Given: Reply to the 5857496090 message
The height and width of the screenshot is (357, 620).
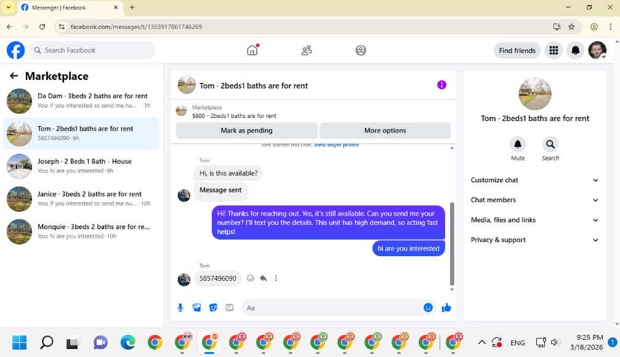Looking at the screenshot, I should click(264, 278).
